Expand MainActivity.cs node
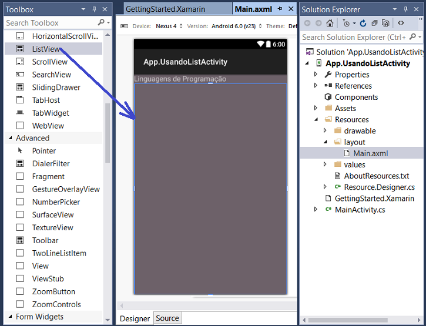Screen dimensions: 426x326 316,209
